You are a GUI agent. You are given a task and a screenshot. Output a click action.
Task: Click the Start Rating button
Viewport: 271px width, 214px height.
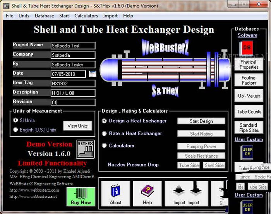pos(201,134)
